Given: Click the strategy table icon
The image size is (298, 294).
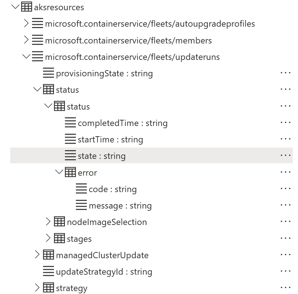Looking at the screenshot, I should 49,288.
